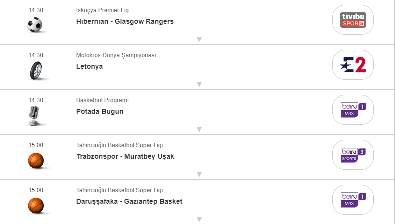Click the soccer ball icon for Hibernian match
The width and height of the screenshot is (395, 224).
(35, 25)
